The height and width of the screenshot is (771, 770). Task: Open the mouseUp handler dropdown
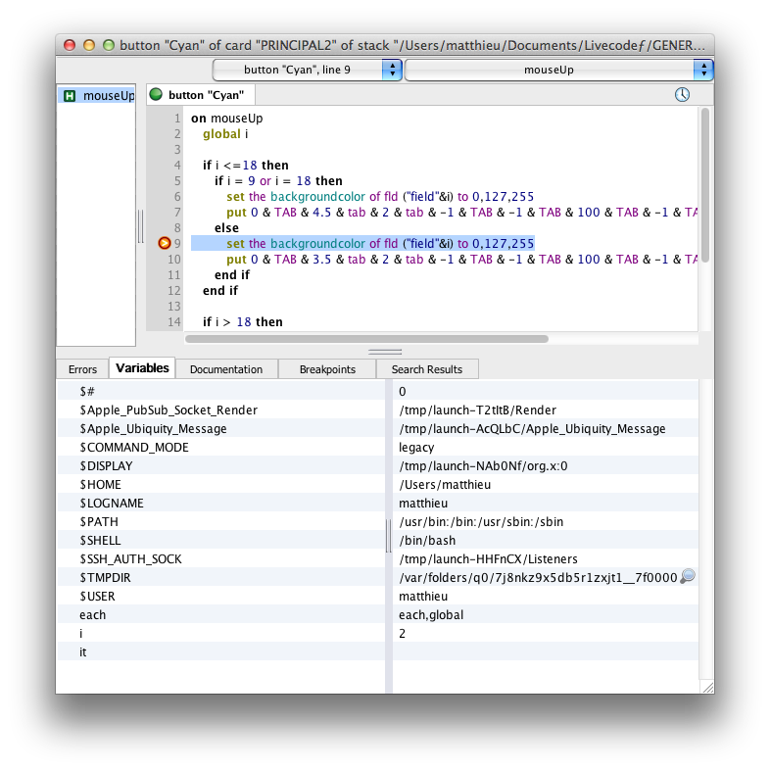pos(557,71)
